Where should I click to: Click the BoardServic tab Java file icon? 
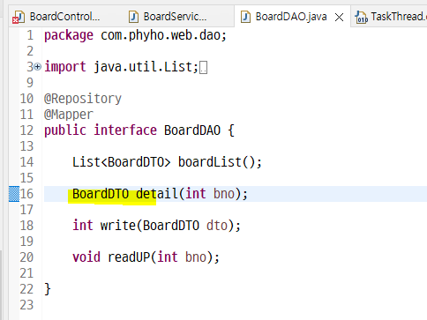133,17
